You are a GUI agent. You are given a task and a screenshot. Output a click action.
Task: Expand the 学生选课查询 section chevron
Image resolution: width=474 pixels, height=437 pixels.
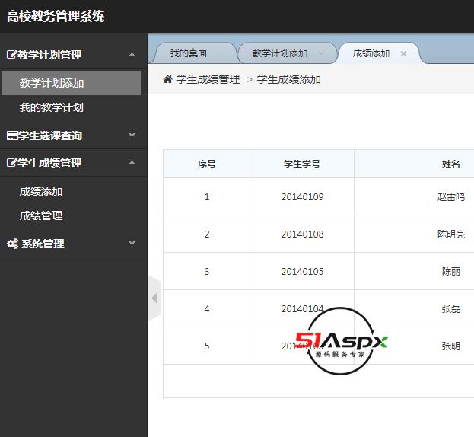[x=132, y=135]
